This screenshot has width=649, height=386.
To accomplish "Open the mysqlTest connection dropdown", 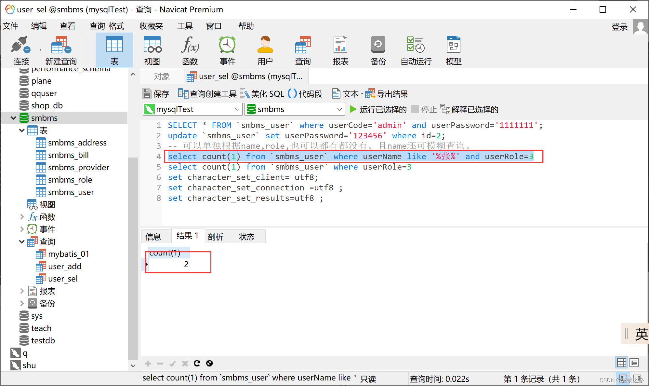I will point(192,109).
